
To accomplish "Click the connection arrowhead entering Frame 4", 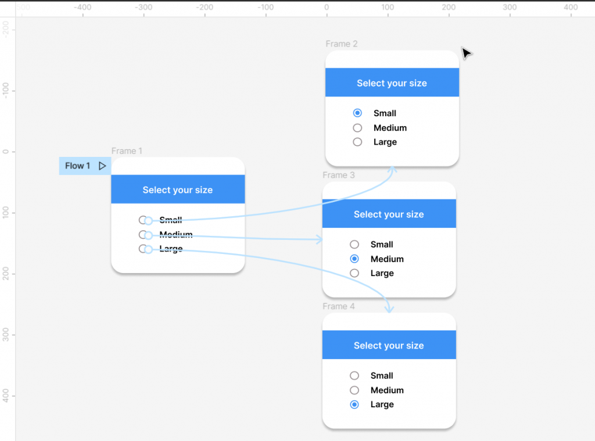I will [x=389, y=311].
